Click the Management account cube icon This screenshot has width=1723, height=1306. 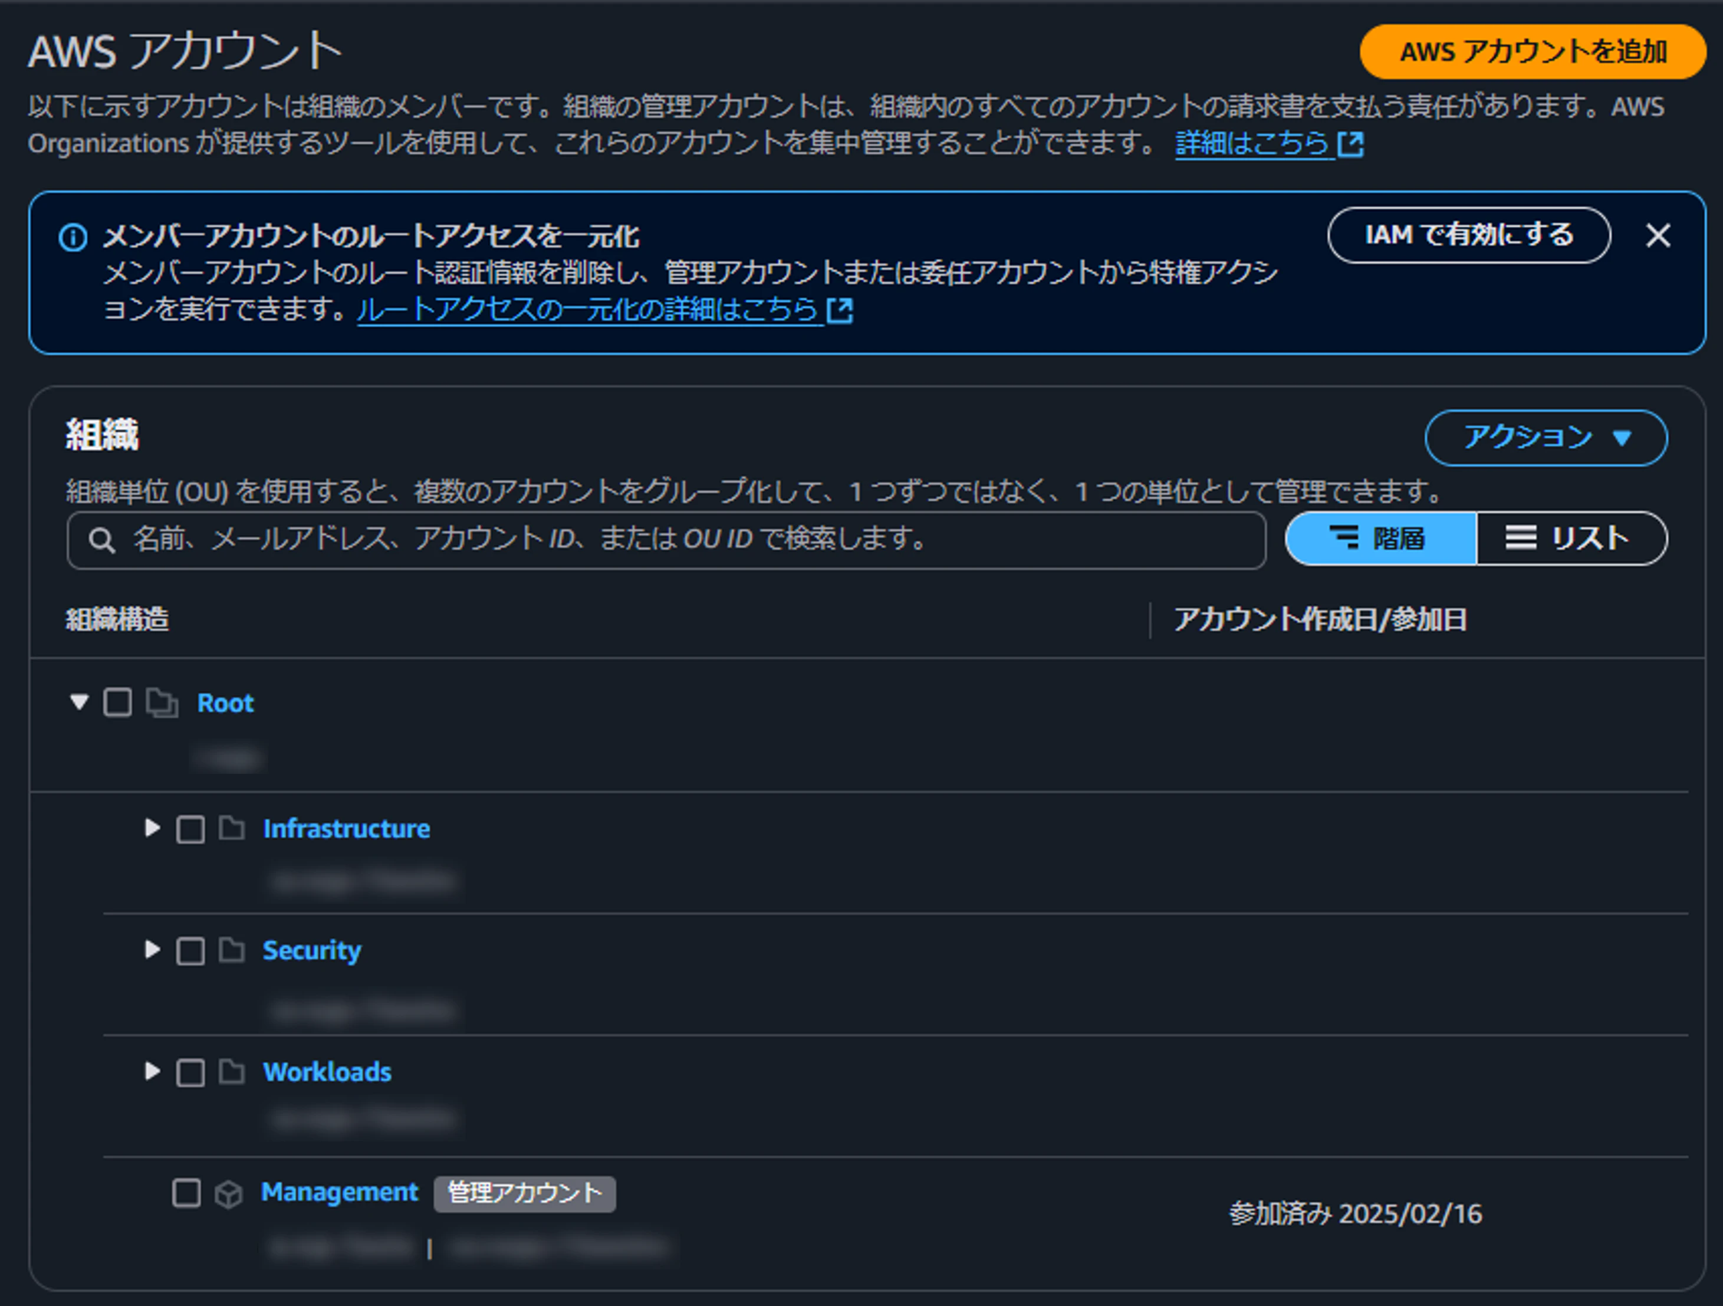[x=228, y=1194]
